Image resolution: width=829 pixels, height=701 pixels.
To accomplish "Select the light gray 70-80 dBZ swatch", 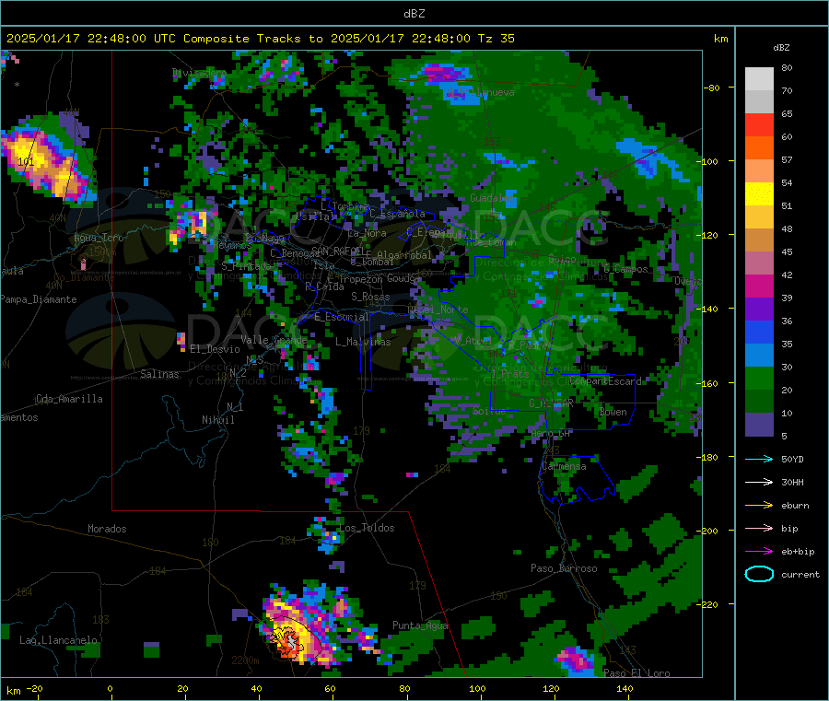I will pyautogui.click(x=759, y=79).
